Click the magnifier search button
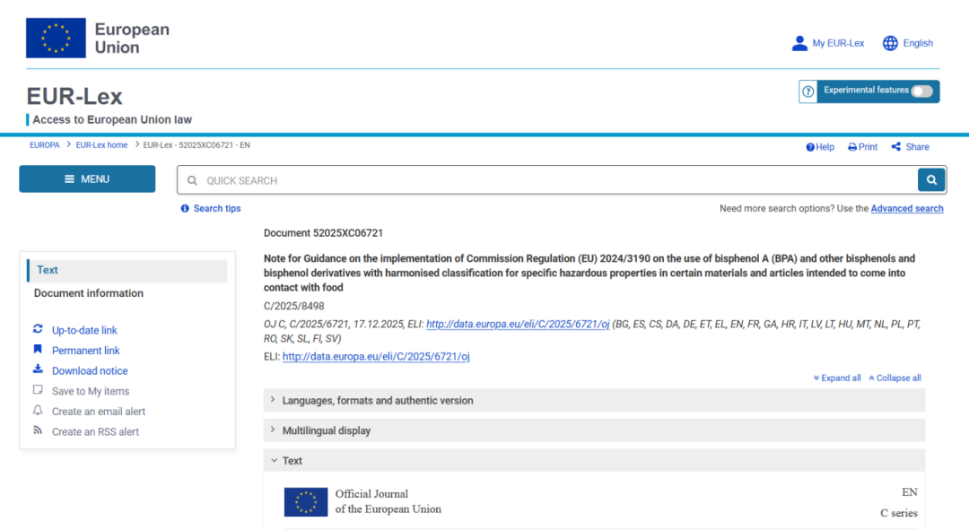 [x=931, y=180]
